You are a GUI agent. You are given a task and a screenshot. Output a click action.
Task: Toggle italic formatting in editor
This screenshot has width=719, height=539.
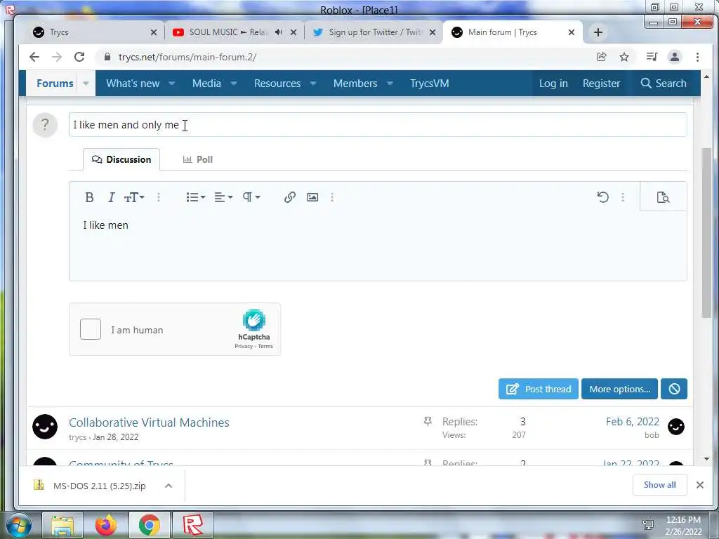click(111, 197)
